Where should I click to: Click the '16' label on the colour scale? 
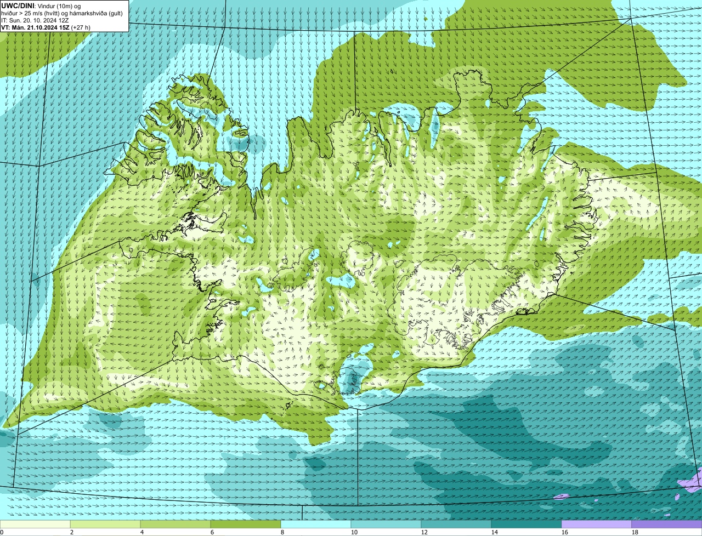click(565, 532)
